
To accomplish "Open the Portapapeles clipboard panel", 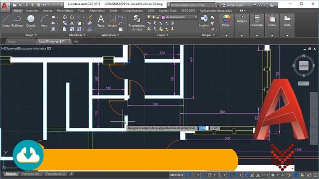I will 272,21.
